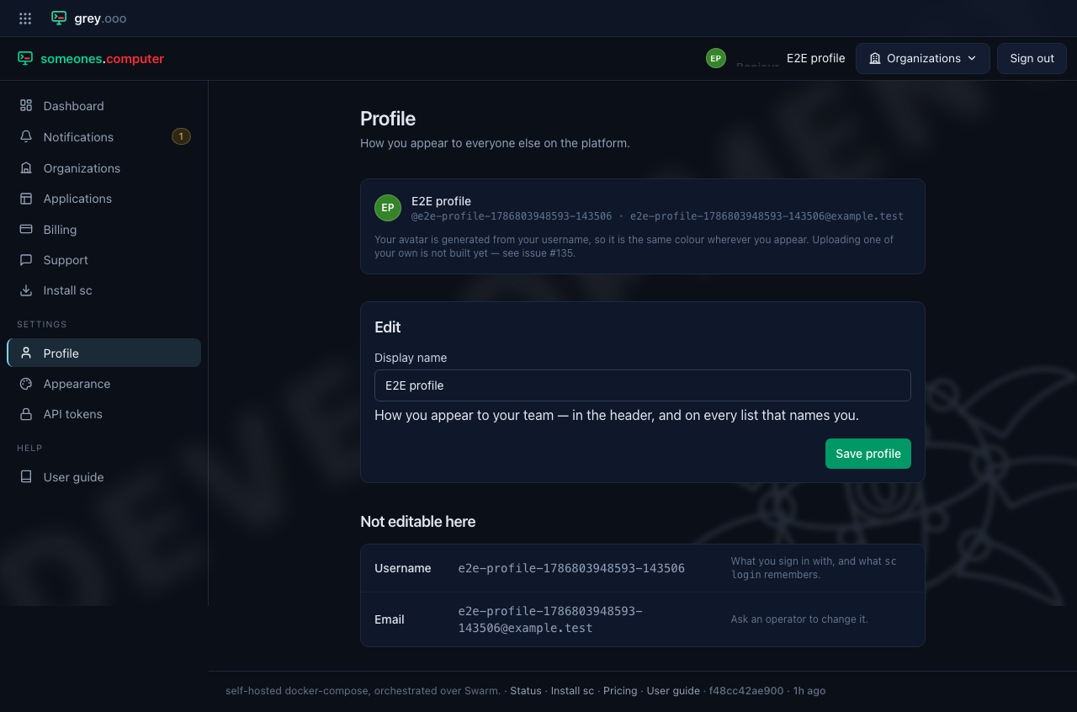Click the User guide book icon
The width and height of the screenshot is (1077, 712).
pos(26,477)
